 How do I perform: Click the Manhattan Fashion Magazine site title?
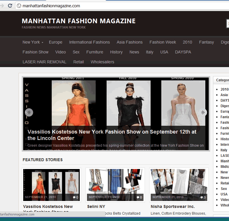pos(79,21)
